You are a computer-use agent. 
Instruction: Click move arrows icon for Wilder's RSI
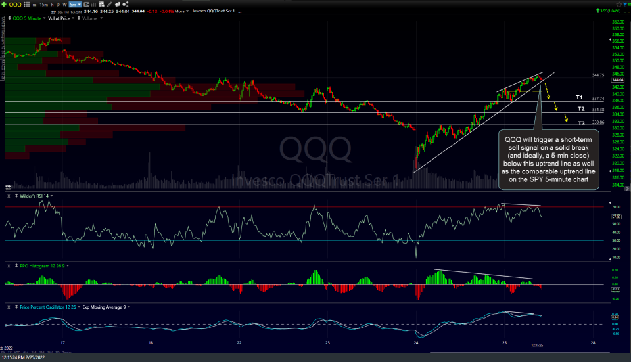[16, 196]
